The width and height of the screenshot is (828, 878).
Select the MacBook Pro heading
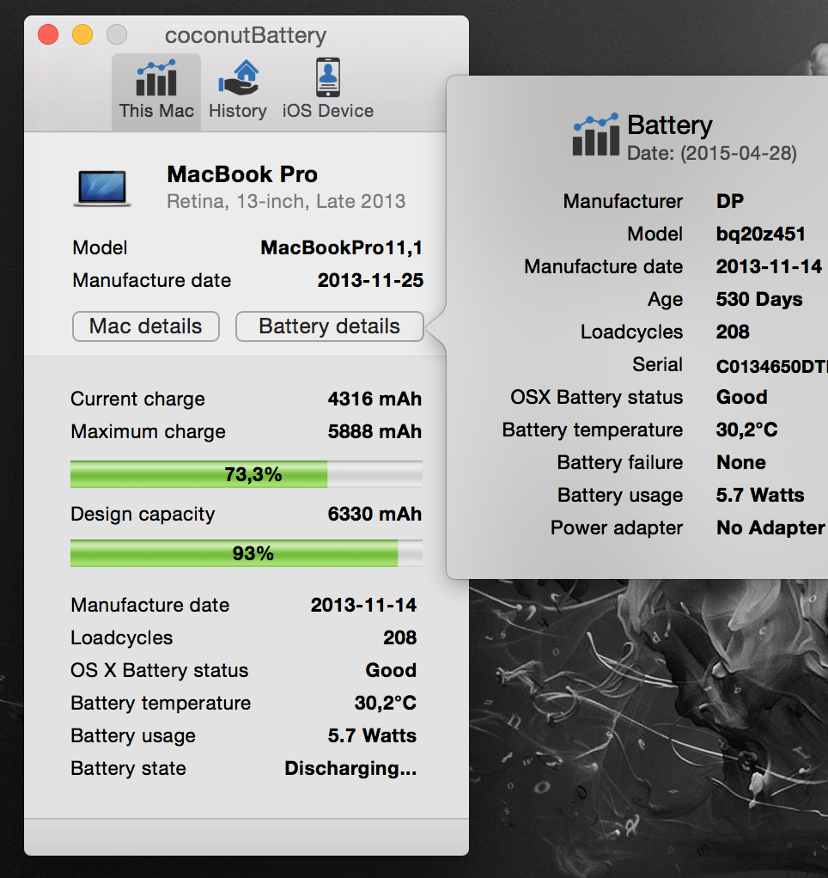pyautogui.click(x=242, y=174)
